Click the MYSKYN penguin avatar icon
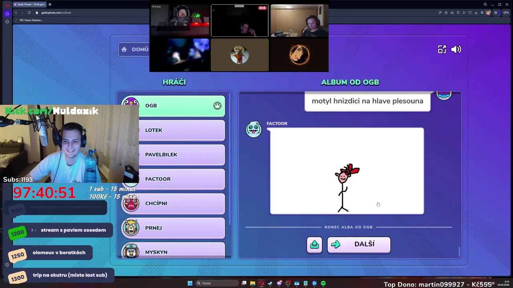The height and width of the screenshot is (288, 513). [131, 252]
